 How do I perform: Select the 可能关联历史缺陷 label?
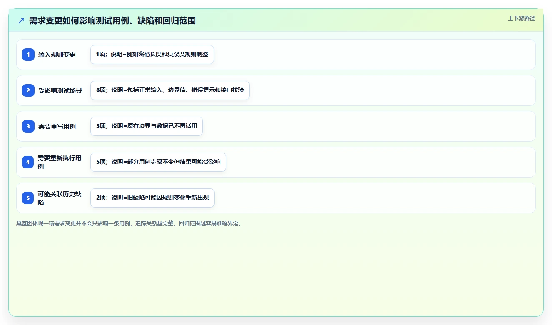[60, 198]
